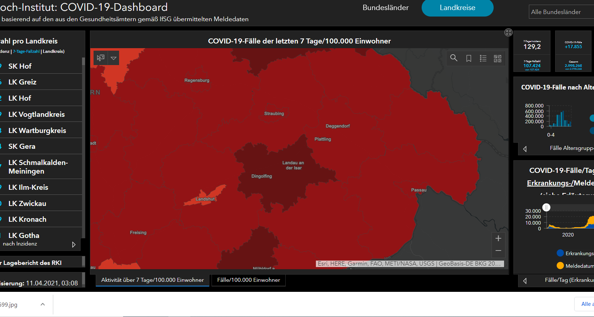Viewport: 594px width, 317px height.
Task: Open the basemap gallery grid icon
Action: click(x=498, y=58)
